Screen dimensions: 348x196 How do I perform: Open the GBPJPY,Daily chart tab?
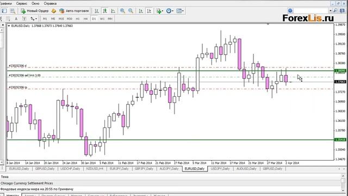pos(144,169)
